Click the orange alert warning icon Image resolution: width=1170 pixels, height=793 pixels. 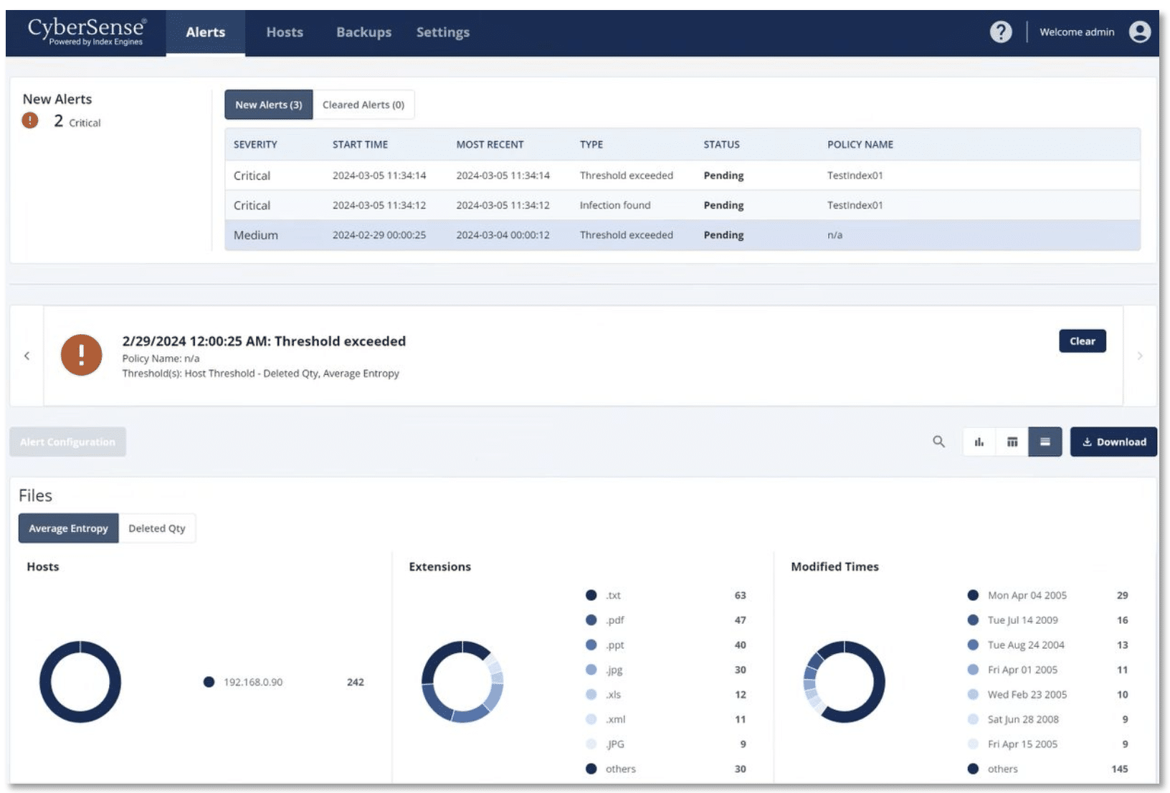(81, 355)
